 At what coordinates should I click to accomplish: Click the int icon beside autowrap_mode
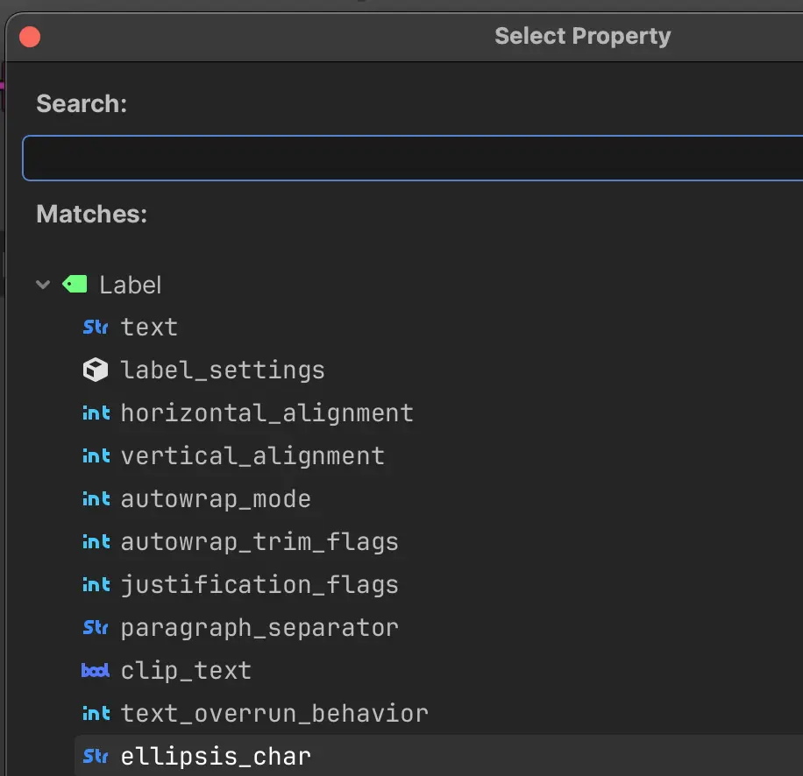point(96,498)
